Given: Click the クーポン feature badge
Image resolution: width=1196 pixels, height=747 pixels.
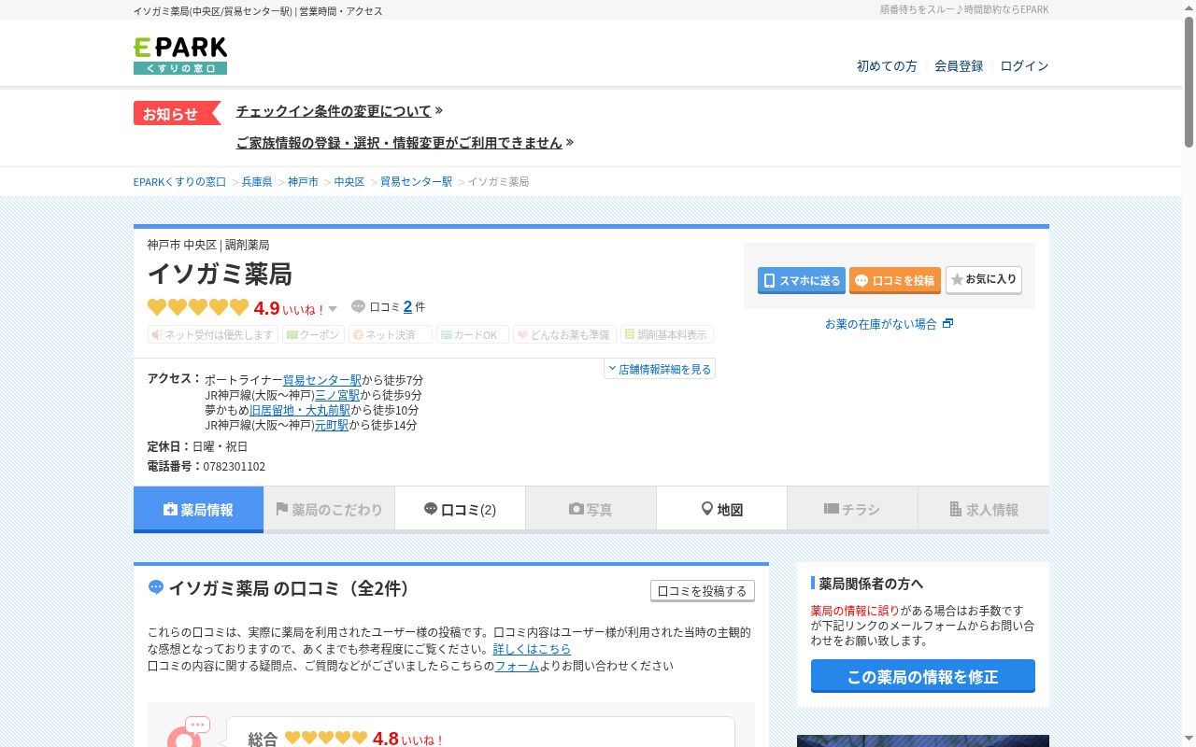Looking at the screenshot, I should click(x=313, y=334).
